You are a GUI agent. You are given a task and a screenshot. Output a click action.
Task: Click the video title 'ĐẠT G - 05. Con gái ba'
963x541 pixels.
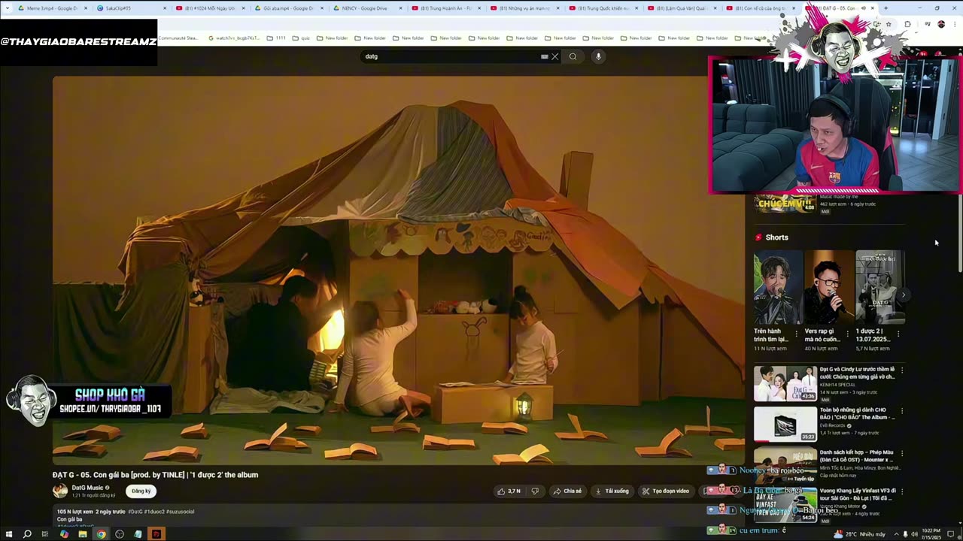pyautogui.click(x=155, y=475)
